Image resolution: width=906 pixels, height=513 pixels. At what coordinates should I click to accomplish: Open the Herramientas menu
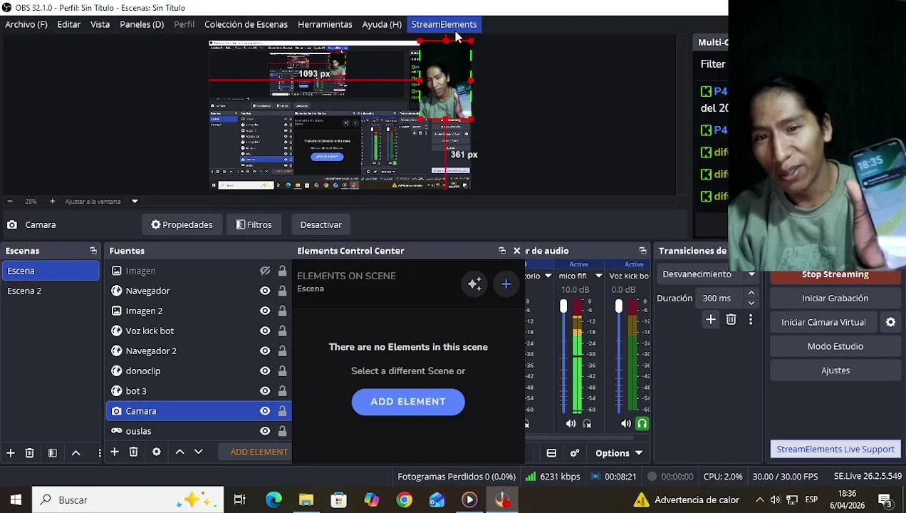pyautogui.click(x=325, y=24)
